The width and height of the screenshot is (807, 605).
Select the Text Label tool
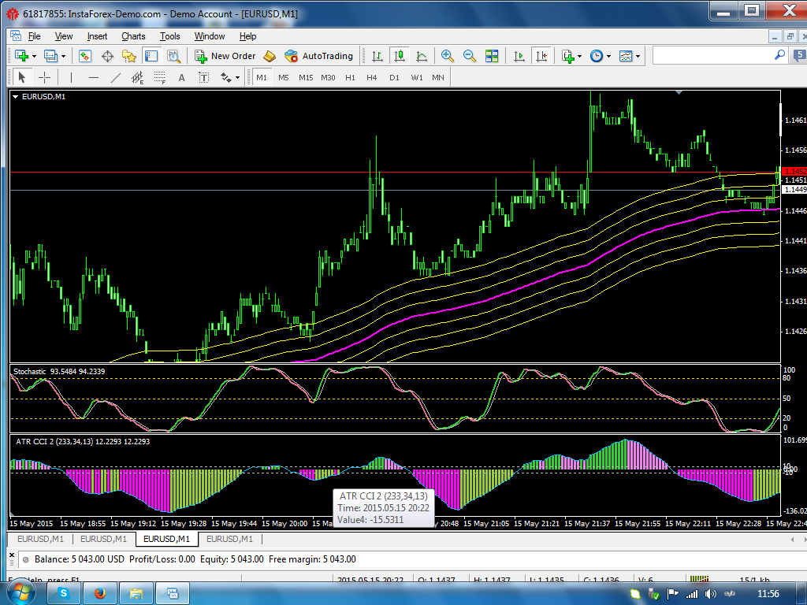204,78
